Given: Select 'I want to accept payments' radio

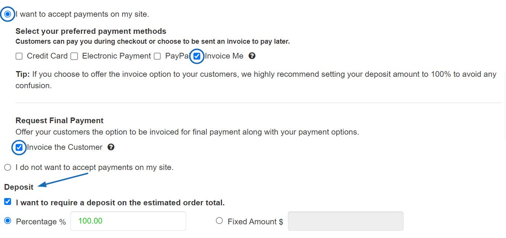Looking at the screenshot, I should [8, 14].
